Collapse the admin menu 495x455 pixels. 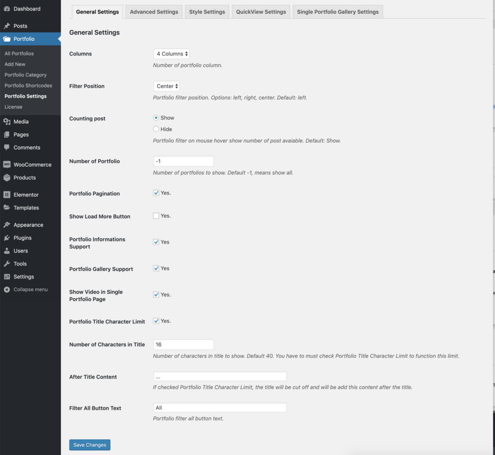6,289
